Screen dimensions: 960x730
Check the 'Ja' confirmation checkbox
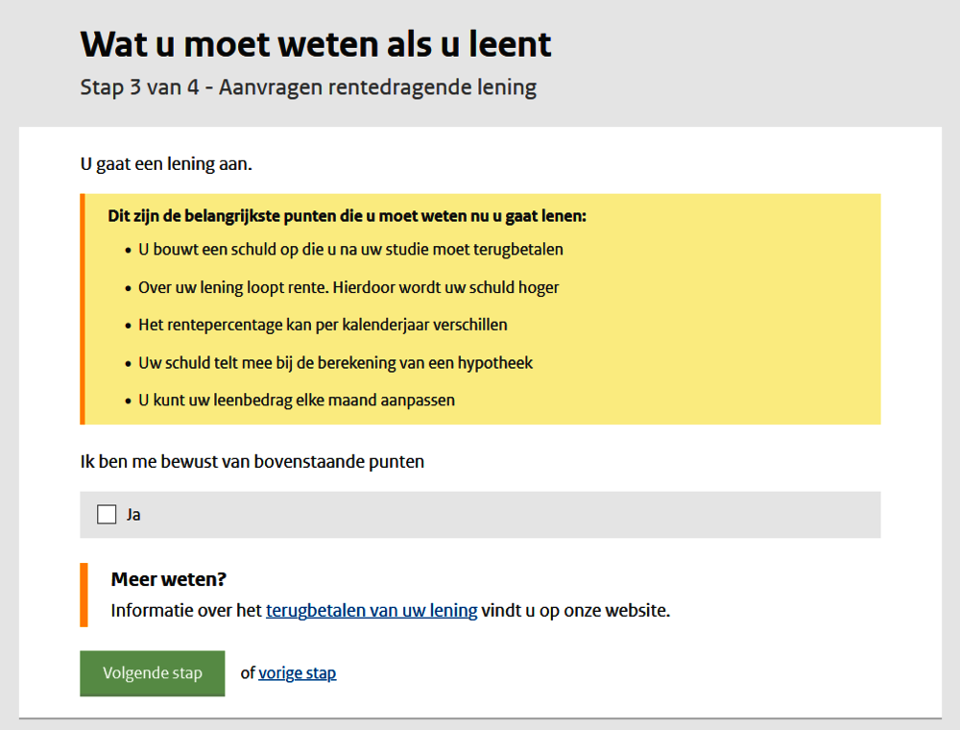pyautogui.click(x=107, y=515)
